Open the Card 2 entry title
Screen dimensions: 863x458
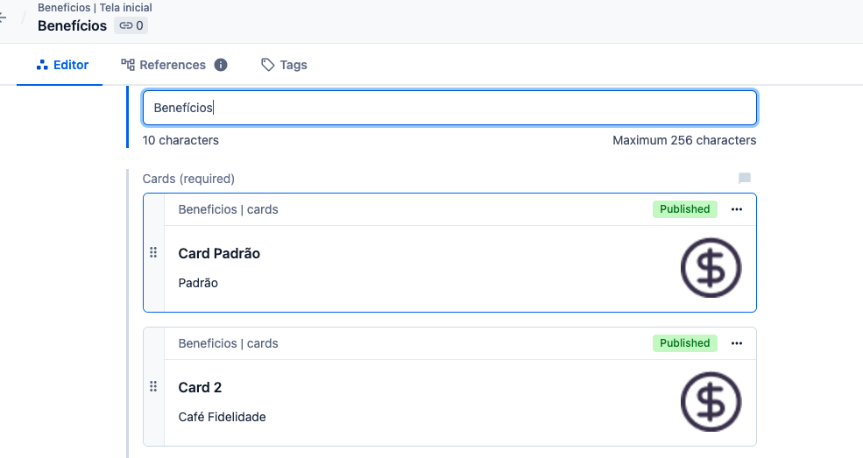click(200, 387)
